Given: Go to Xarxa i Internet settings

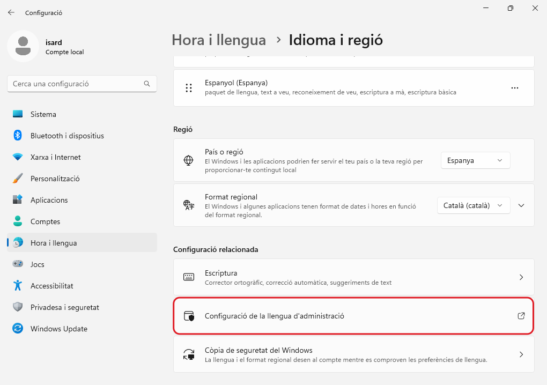Looking at the screenshot, I should [55, 157].
